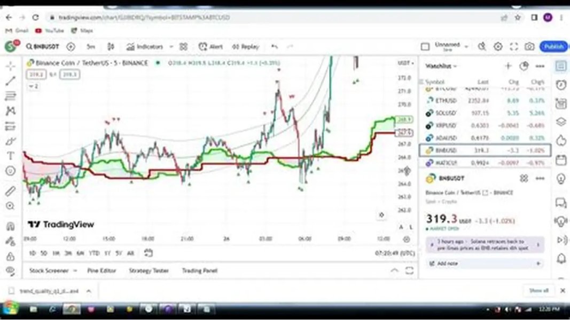Select the brush drawing tool

[11, 141]
